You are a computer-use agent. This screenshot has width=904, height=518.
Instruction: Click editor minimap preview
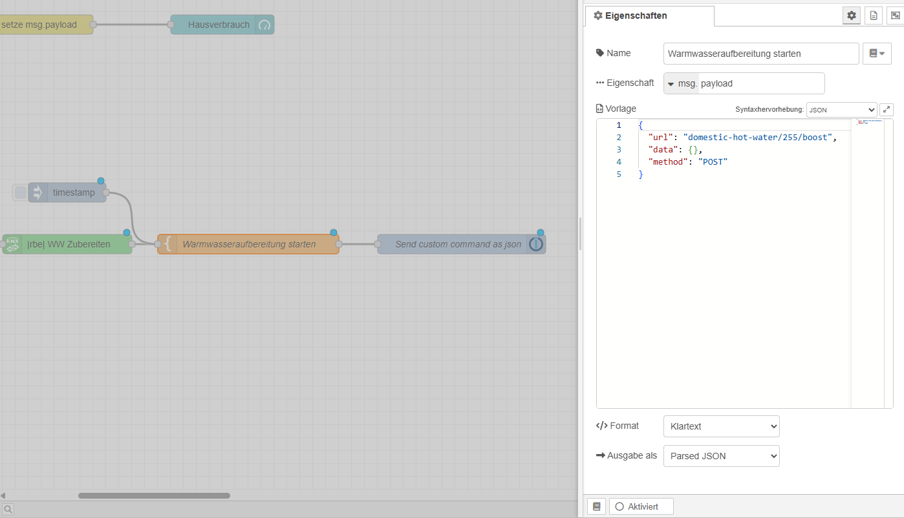point(870,122)
